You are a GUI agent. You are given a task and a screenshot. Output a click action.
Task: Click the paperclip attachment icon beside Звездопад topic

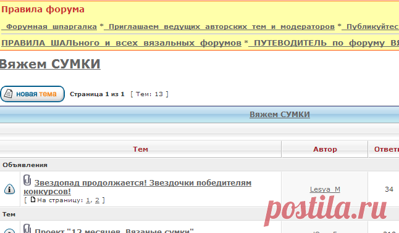click(27, 180)
